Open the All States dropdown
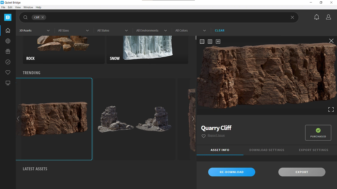Image resolution: width=337 pixels, height=189 pixels. (x=113, y=31)
